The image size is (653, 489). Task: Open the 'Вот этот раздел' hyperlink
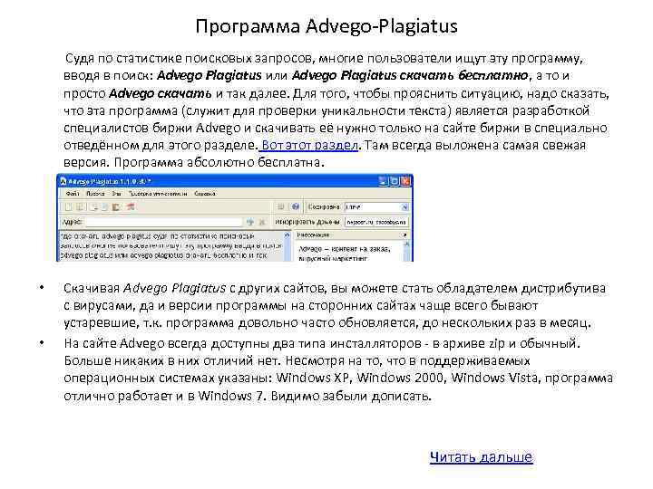pos(309,145)
